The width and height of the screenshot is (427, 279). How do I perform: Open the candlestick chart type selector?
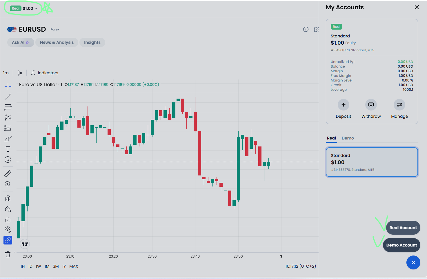point(20,73)
